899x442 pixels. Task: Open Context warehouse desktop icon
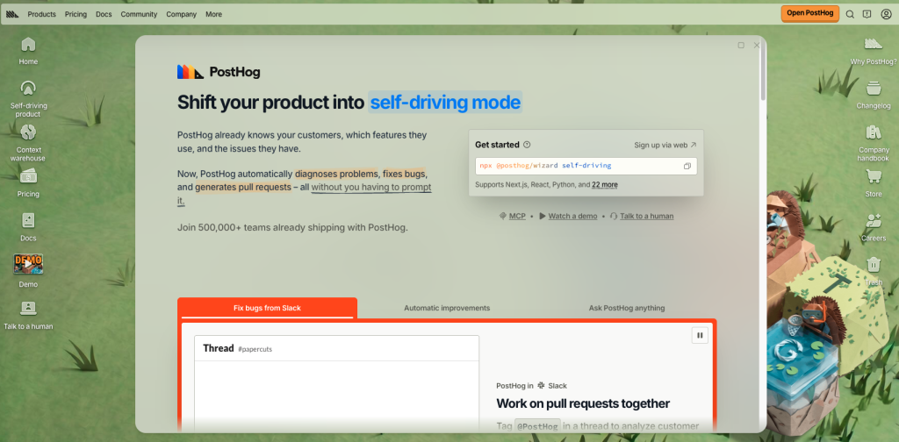coord(28,143)
